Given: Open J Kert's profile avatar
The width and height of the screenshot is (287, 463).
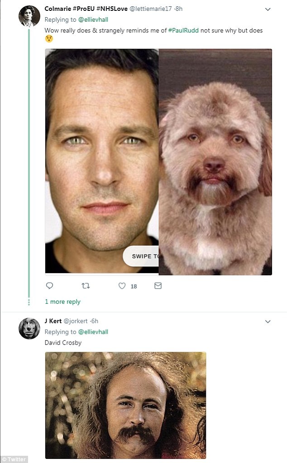Looking at the screenshot, I should coord(29,328).
